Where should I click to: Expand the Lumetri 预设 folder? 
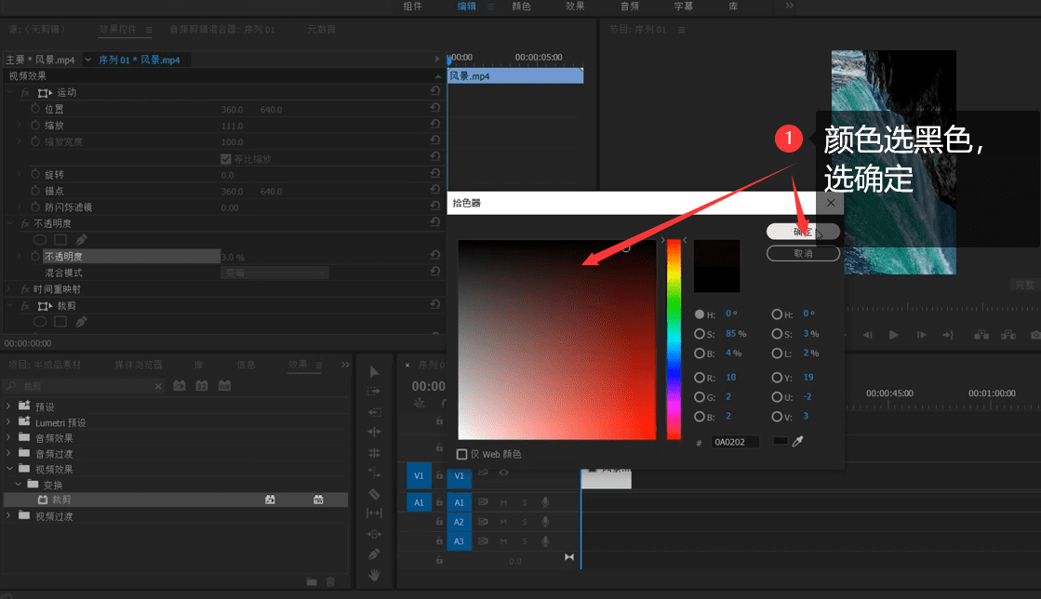[x=8, y=421]
